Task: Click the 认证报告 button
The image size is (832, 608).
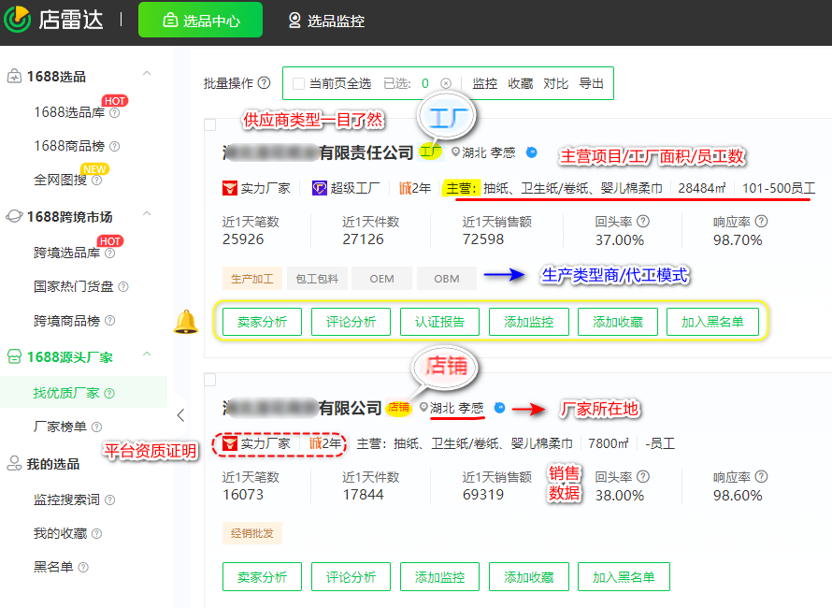Action: click(438, 321)
